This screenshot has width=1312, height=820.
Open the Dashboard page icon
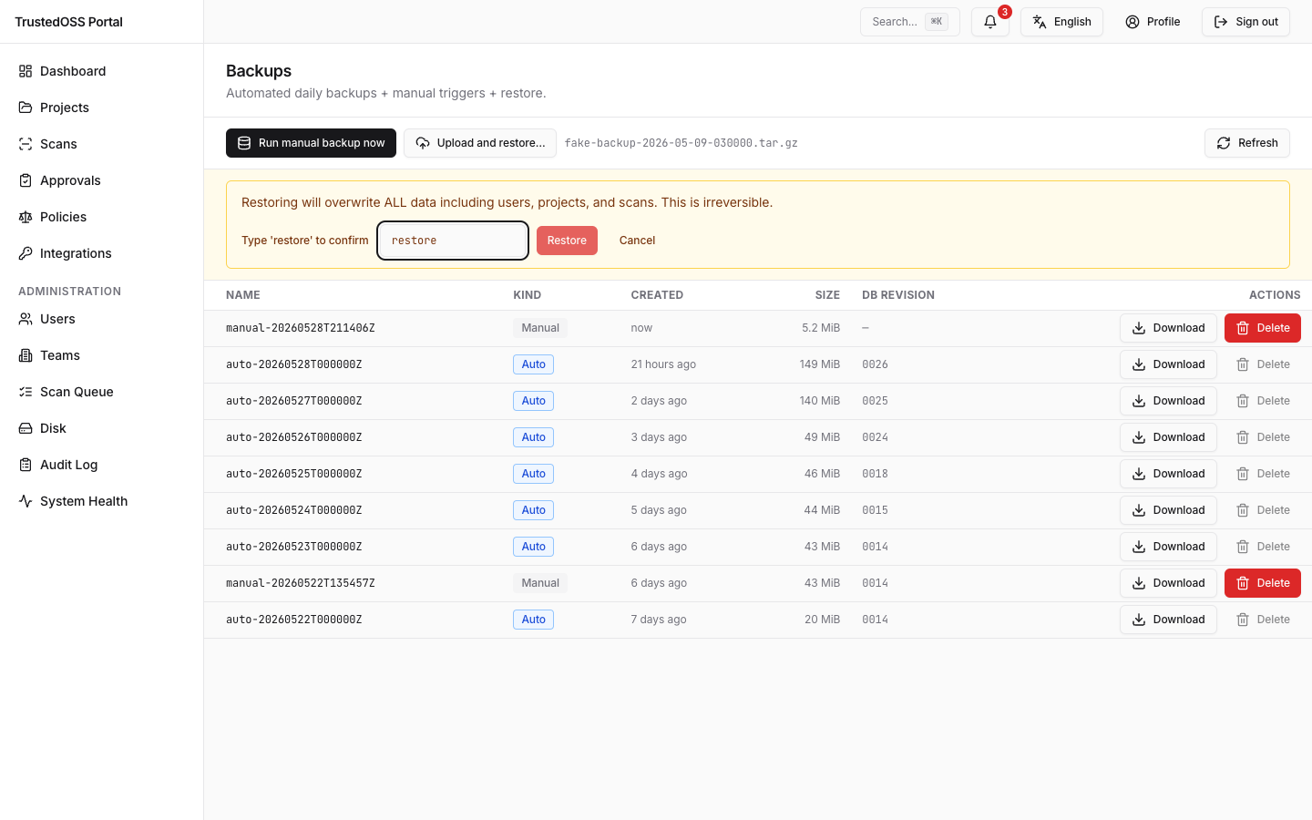click(26, 71)
